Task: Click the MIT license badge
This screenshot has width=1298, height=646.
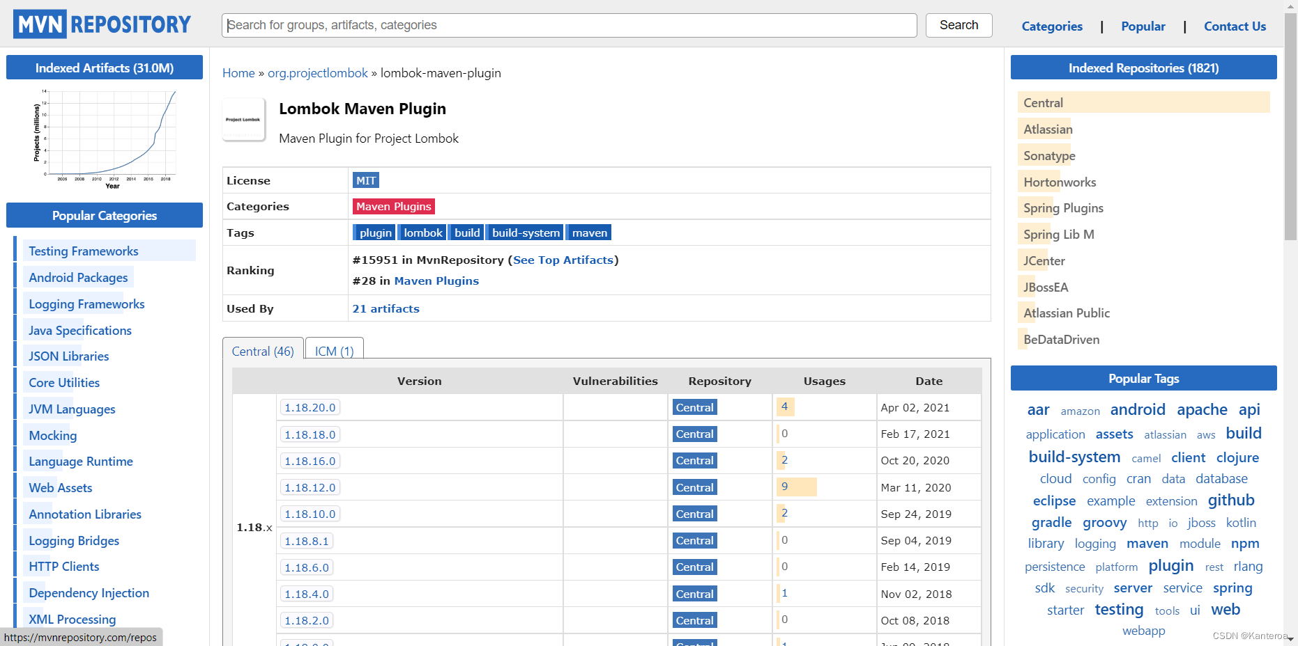Action: pos(366,180)
